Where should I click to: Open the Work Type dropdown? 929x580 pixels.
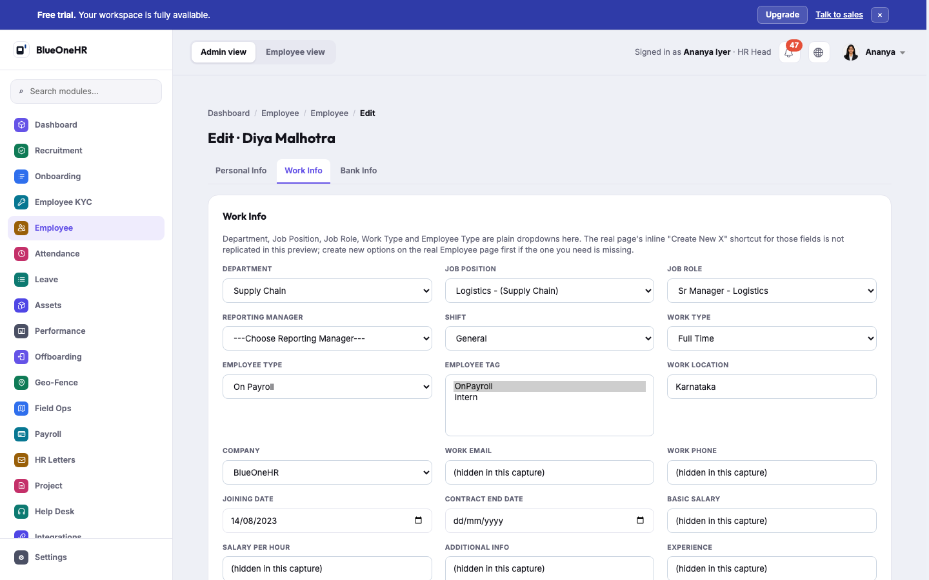[772, 338]
